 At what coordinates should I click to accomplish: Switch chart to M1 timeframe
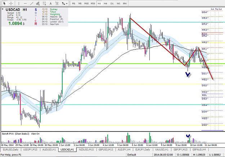click(73, 4)
